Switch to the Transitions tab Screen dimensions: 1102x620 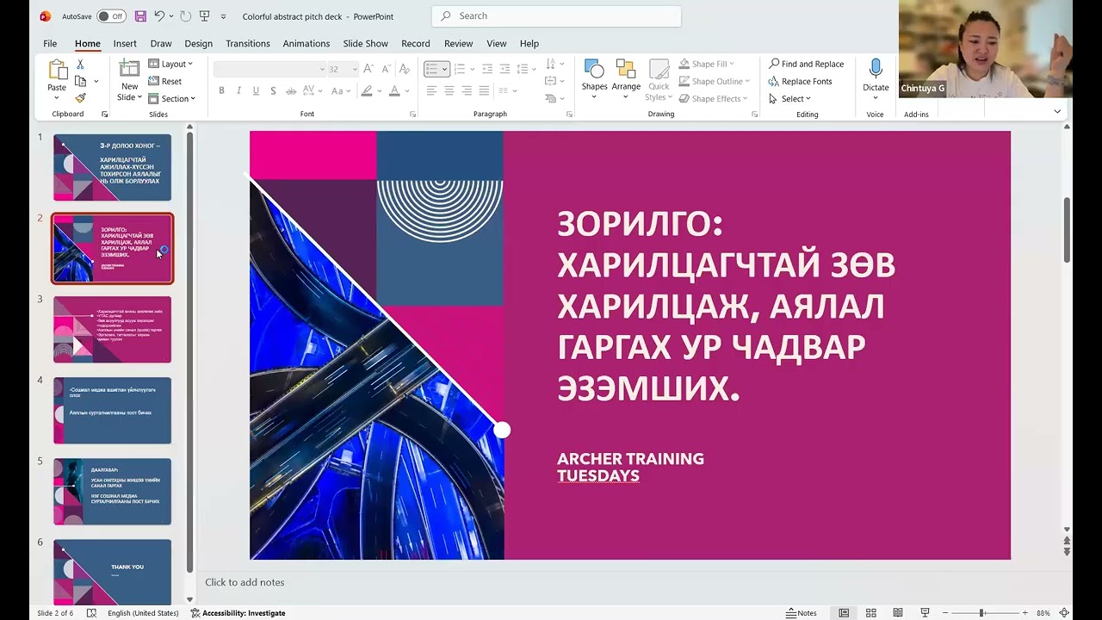(248, 43)
